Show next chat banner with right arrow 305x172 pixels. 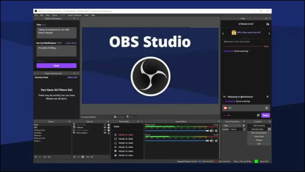269,34
